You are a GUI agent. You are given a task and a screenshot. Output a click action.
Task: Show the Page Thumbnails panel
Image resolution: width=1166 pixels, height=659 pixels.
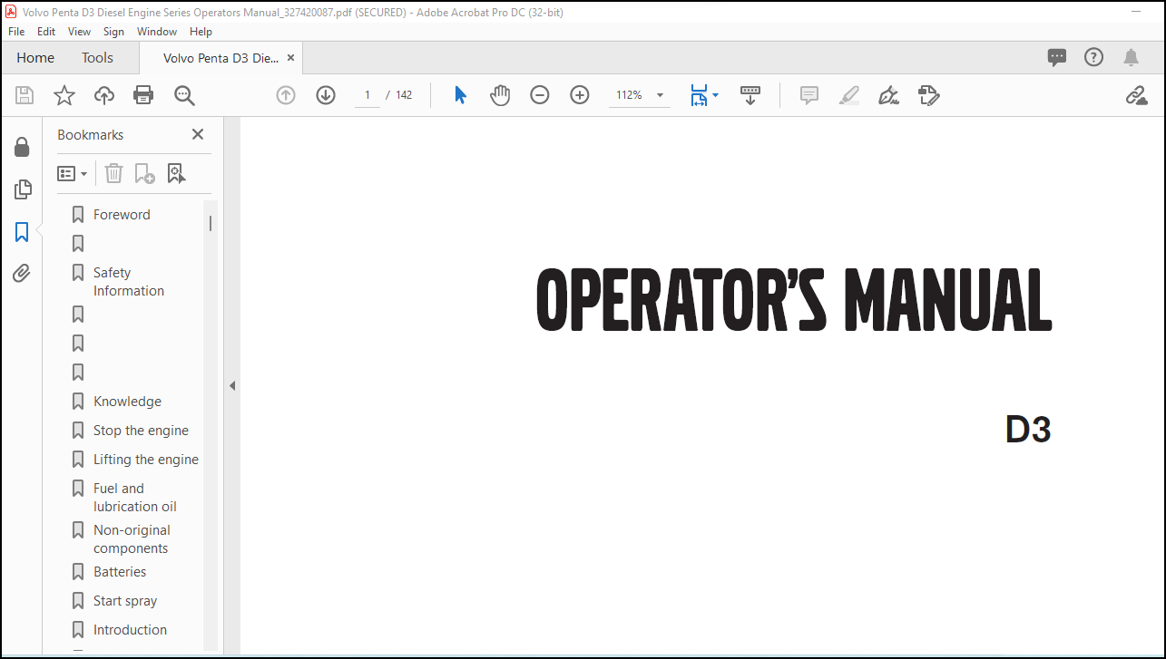click(22, 189)
